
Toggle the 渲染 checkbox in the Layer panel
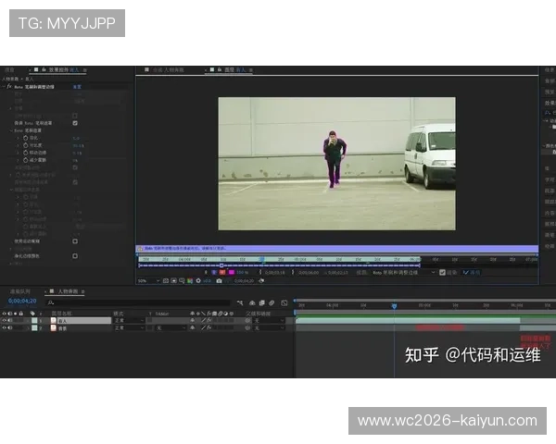(442, 272)
